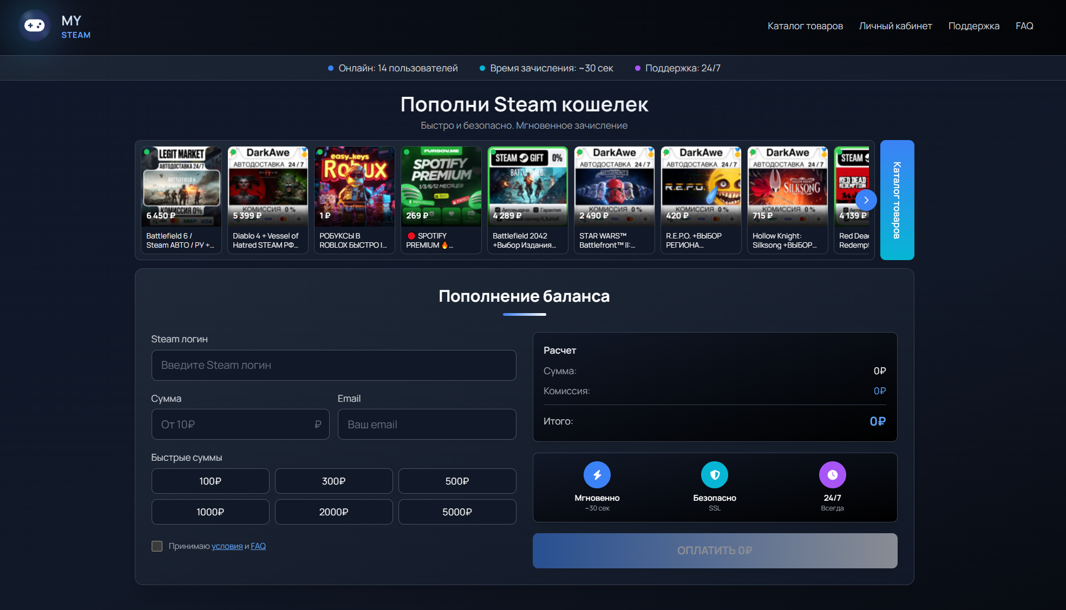Click the purple 24/7 clock icon

click(832, 474)
